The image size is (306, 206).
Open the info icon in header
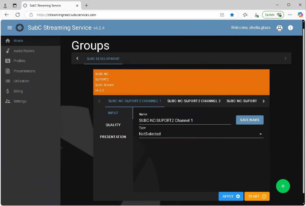tap(290, 28)
